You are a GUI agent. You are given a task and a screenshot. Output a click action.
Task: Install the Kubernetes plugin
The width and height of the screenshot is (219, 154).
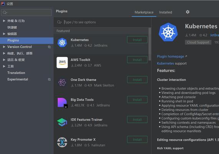tap(137, 40)
